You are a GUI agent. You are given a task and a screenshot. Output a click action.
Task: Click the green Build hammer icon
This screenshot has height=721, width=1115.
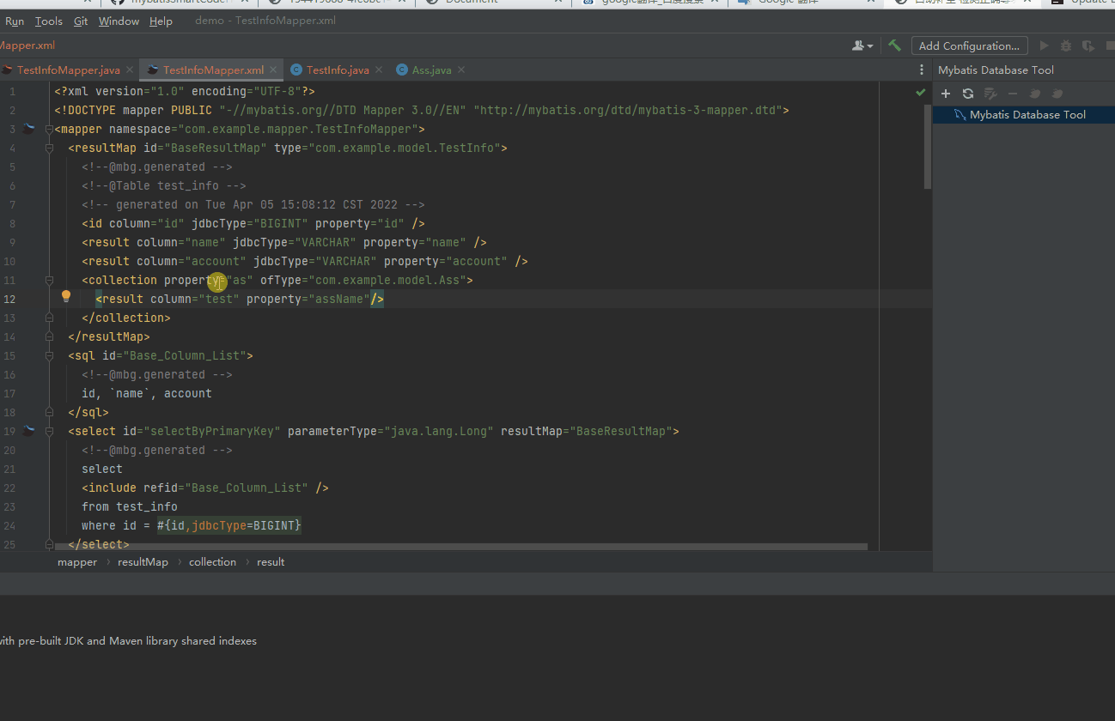(894, 45)
